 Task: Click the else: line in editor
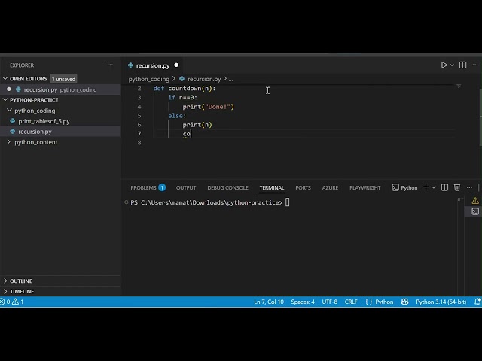click(177, 116)
